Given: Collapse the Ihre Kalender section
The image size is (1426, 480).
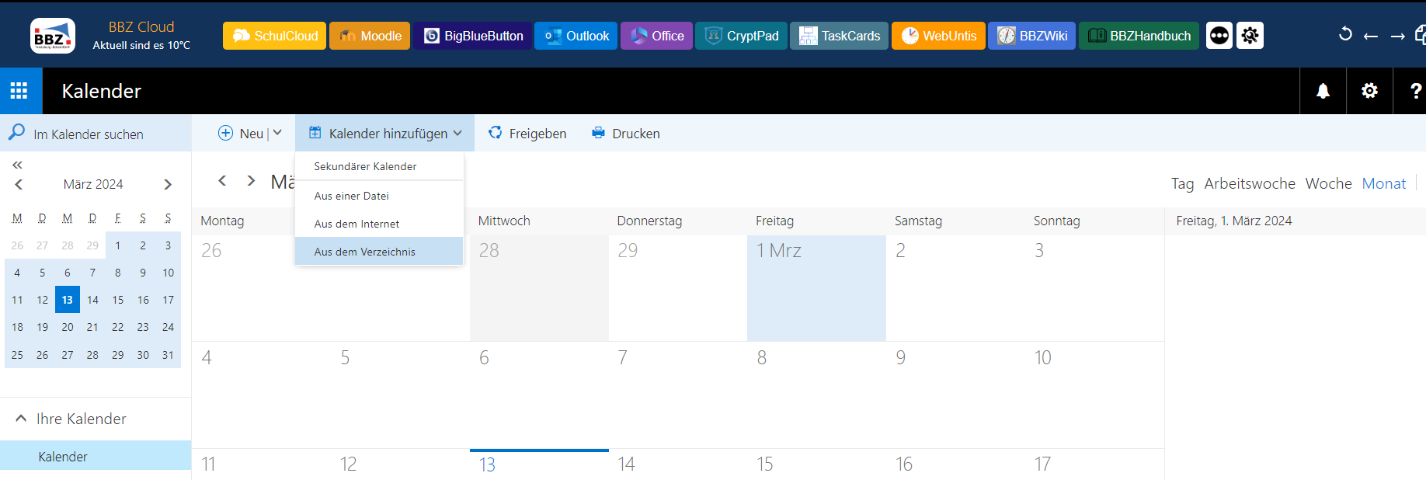Looking at the screenshot, I should 21,419.
